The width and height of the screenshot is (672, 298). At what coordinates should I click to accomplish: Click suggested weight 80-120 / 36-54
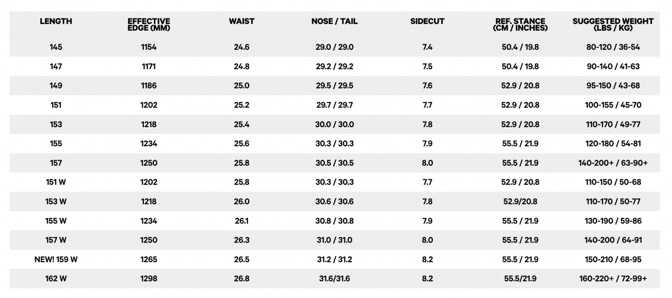pyautogui.click(x=613, y=48)
